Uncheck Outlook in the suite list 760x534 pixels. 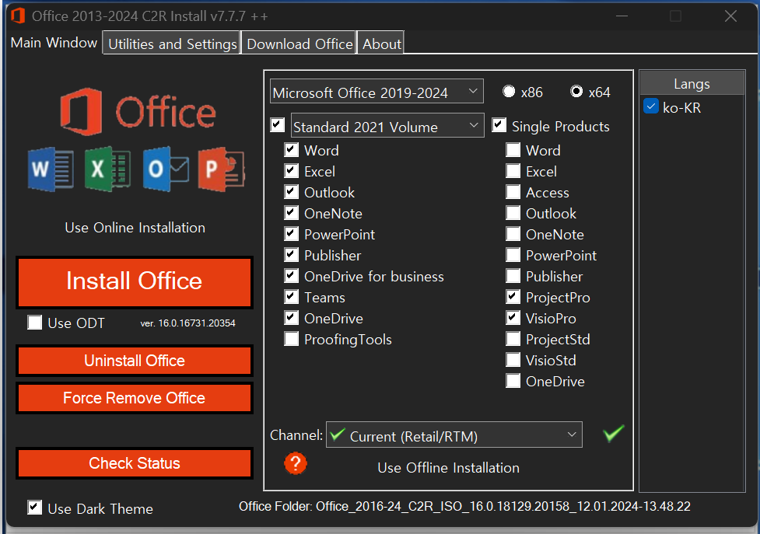(x=291, y=192)
